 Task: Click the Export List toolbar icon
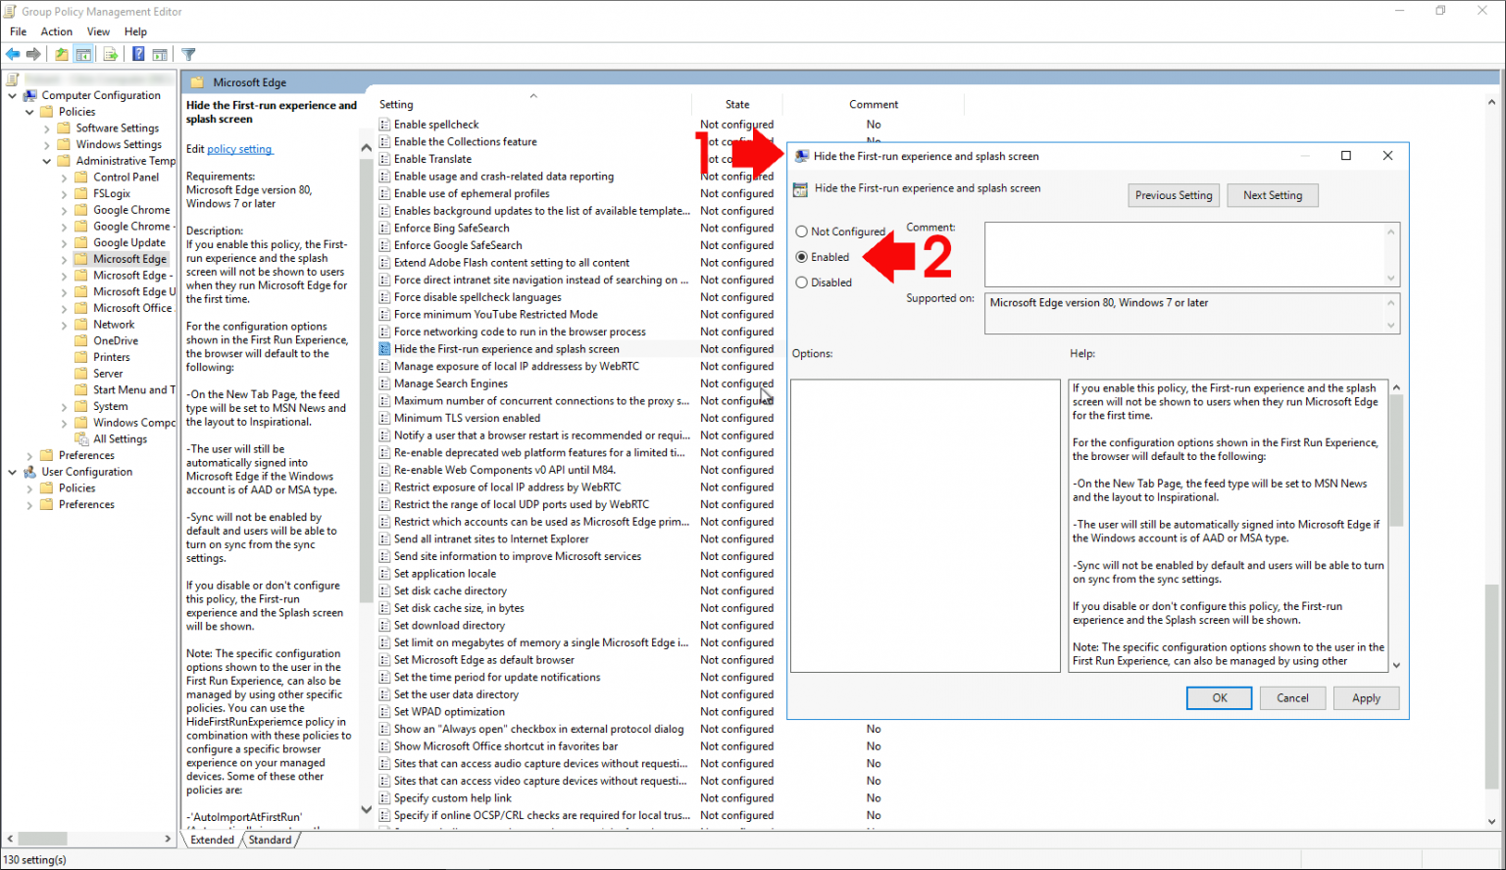tap(111, 54)
